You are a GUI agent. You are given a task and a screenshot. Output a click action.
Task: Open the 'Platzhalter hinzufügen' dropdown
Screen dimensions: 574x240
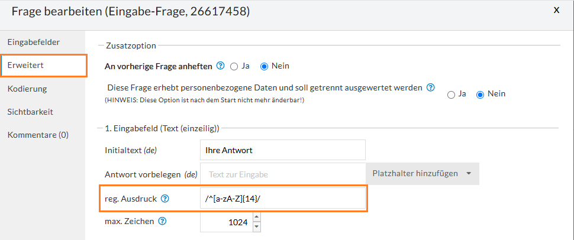pos(422,174)
